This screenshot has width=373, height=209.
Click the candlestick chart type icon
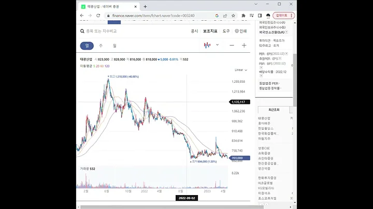pyautogui.click(x=207, y=45)
